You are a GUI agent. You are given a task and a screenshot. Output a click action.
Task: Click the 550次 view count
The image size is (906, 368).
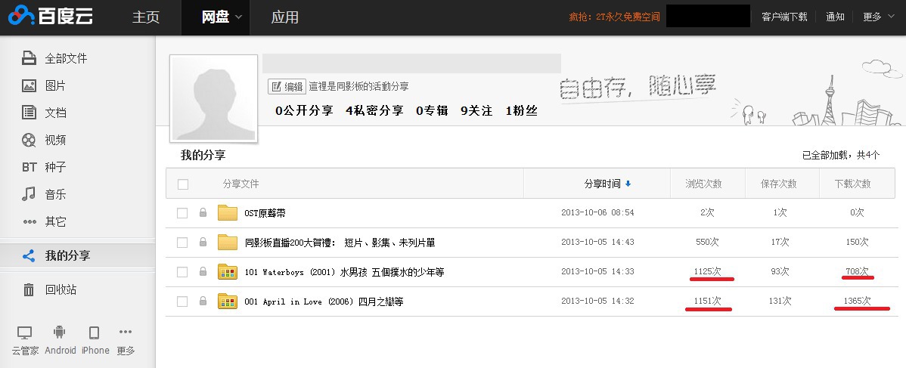click(x=707, y=242)
